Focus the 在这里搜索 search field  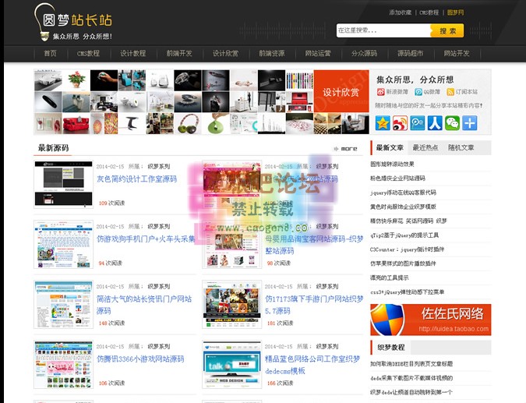click(383, 30)
